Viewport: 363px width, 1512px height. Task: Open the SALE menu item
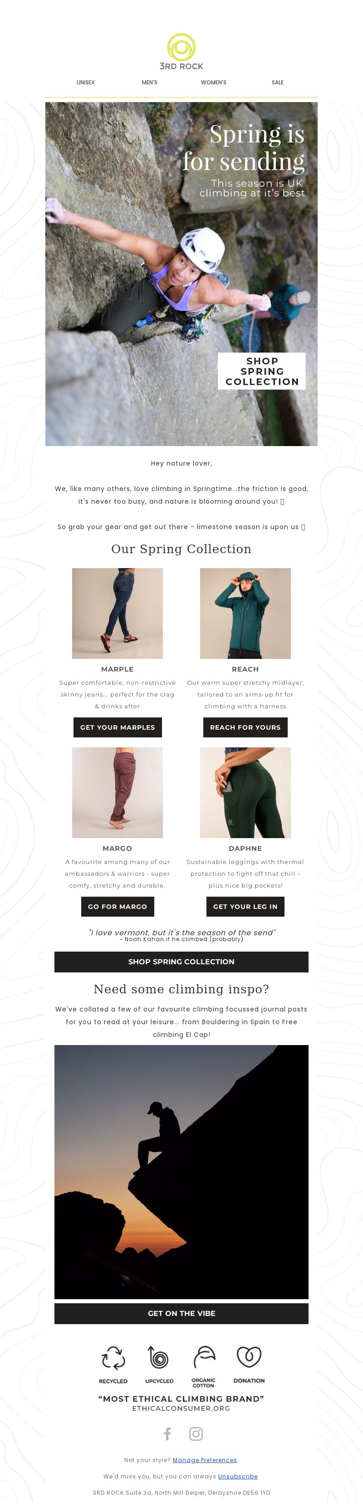pos(278,83)
